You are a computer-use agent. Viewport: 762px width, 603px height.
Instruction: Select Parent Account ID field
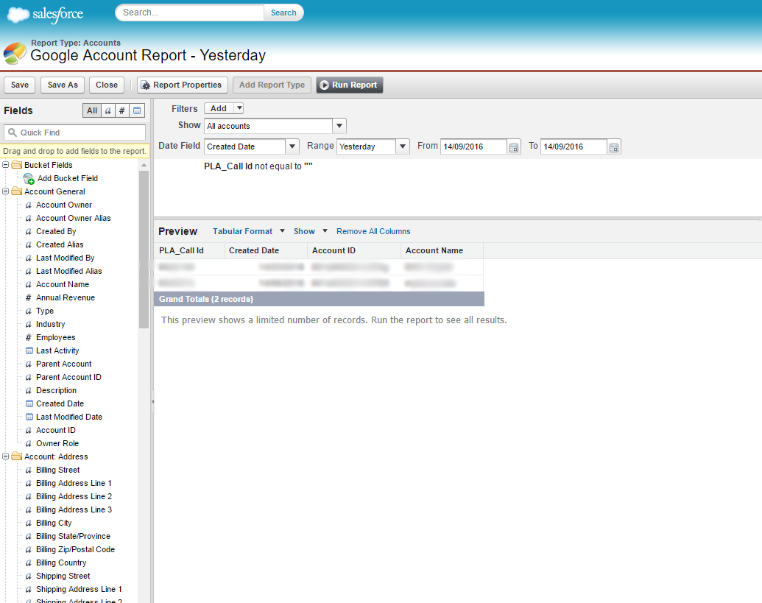click(x=68, y=377)
